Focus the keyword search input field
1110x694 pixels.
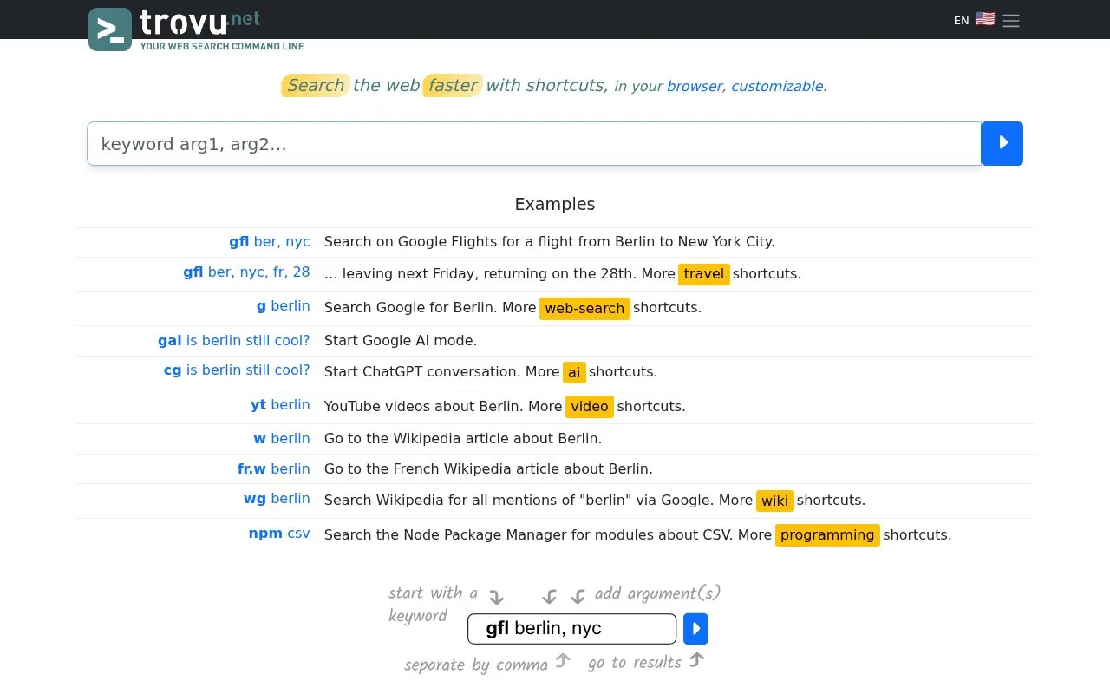click(534, 143)
